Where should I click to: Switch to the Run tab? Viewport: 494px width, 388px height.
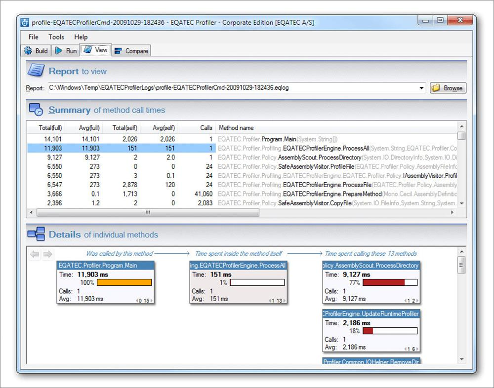(66, 51)
